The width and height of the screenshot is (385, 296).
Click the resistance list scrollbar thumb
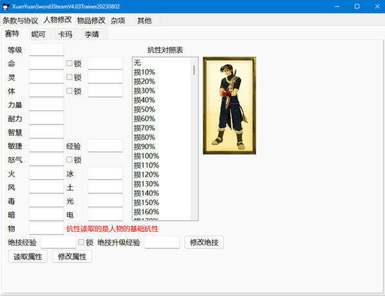[194, 70]
